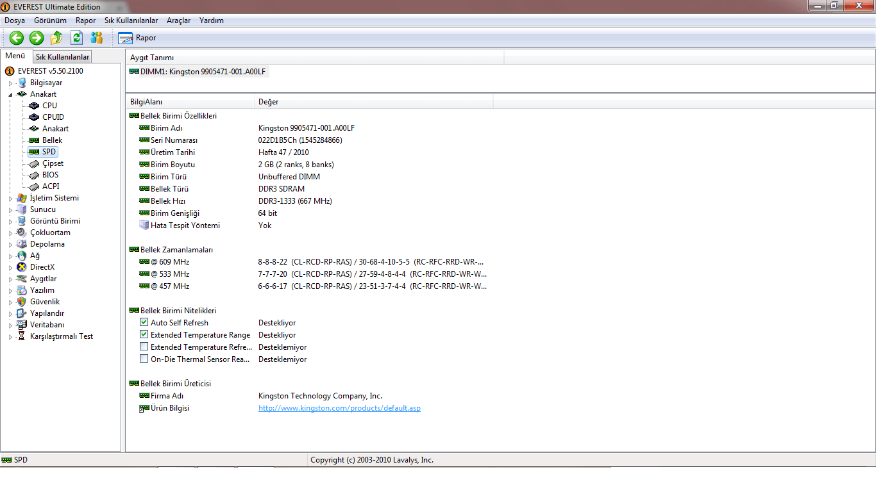Click the Çokluortam multimedia icon
876x492 pixels.
pos(22,233)
